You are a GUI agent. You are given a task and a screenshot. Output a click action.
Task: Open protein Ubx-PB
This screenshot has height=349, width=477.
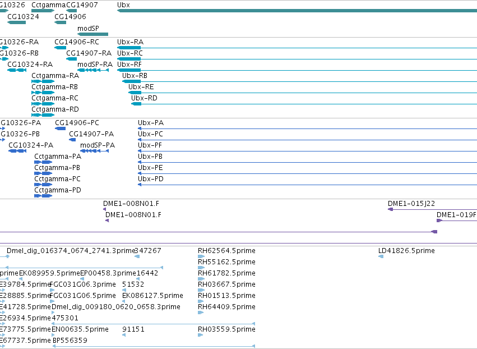[x=150, y=157]
